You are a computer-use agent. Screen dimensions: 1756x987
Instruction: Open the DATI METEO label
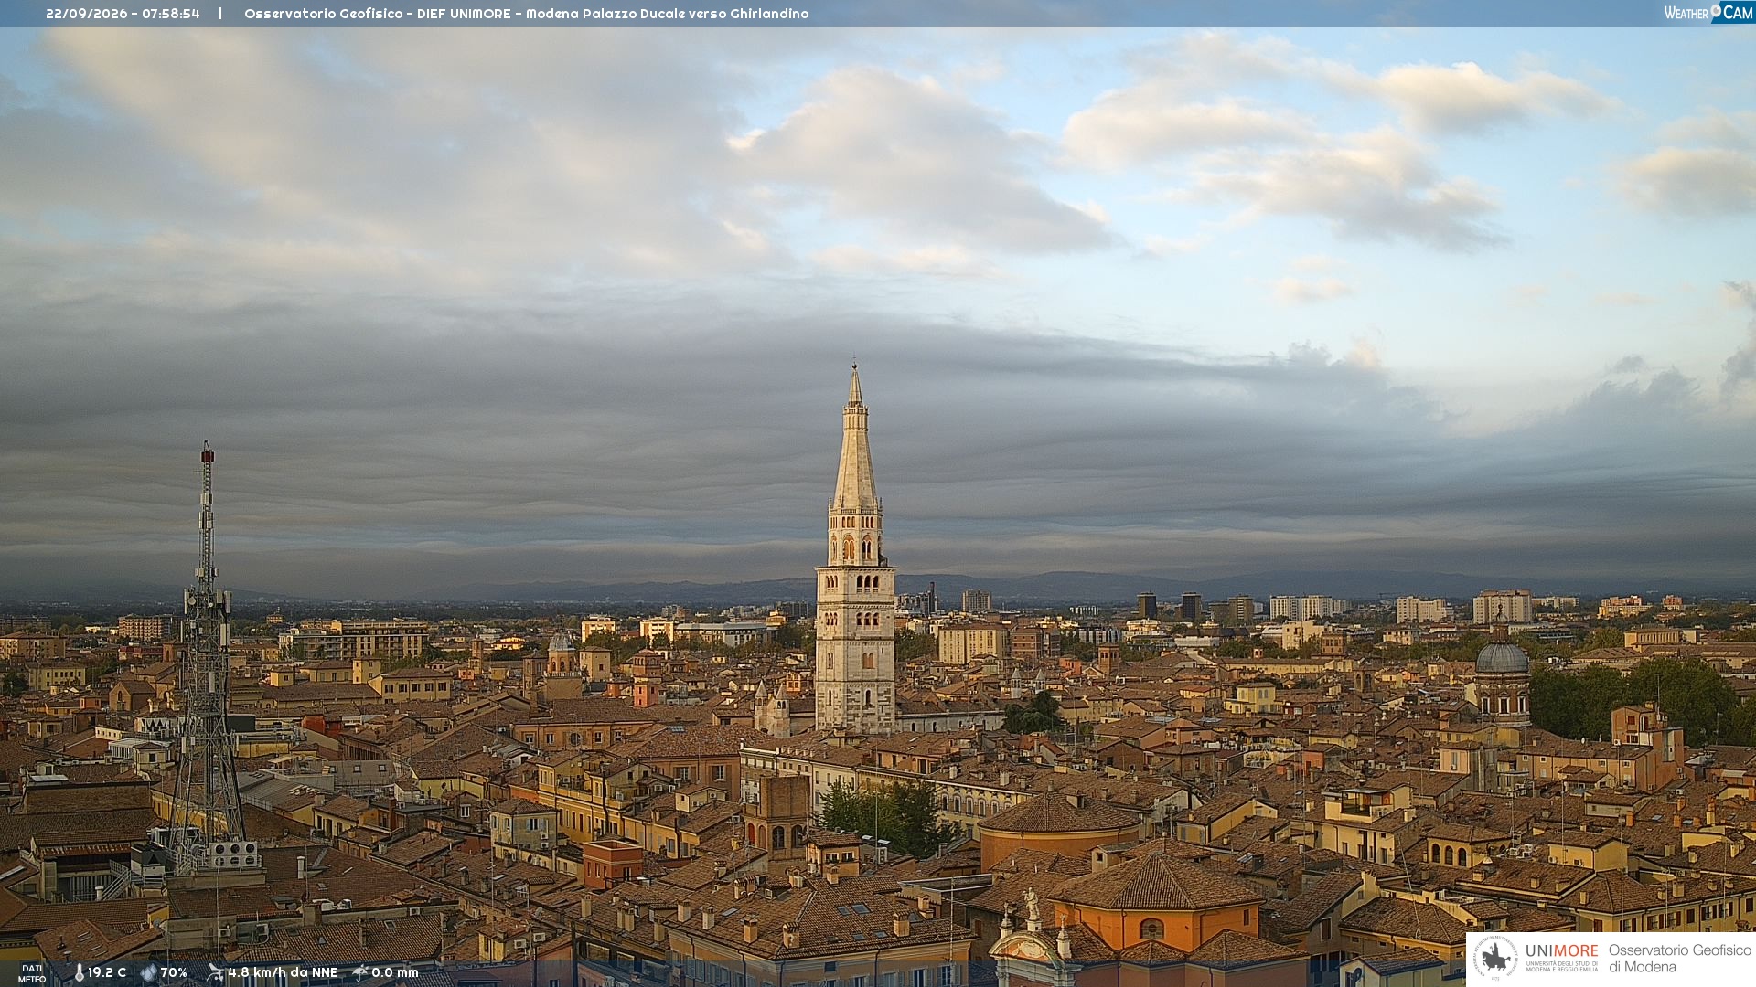pos(32,973)
